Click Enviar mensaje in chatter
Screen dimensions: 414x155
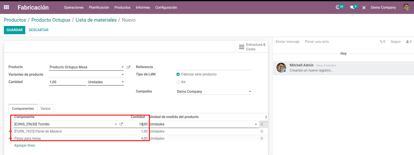point(288,42)
